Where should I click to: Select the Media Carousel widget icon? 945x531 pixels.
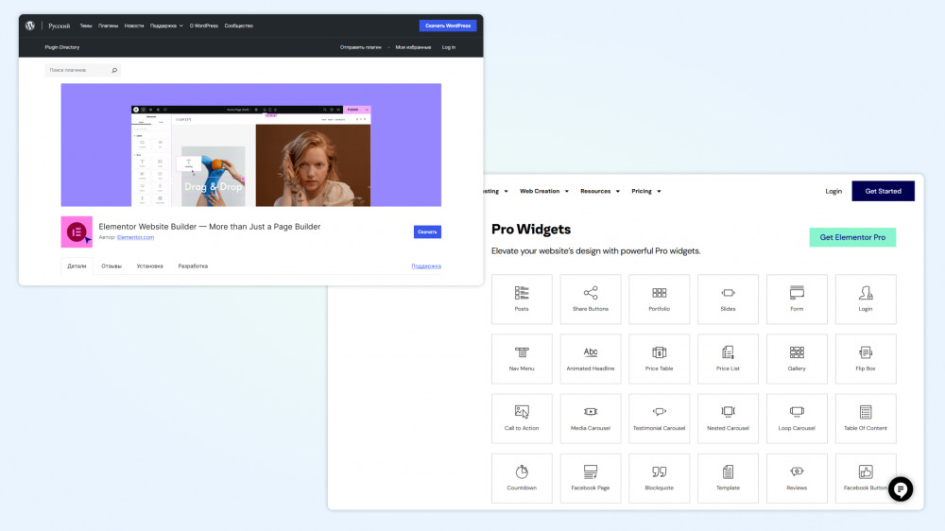[591, 412]
